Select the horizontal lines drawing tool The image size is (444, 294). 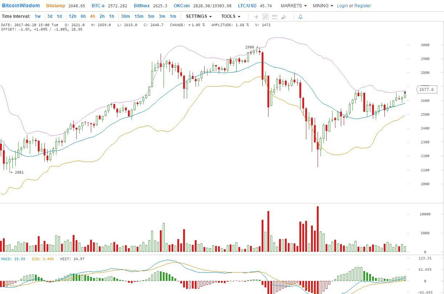coord(274,17)
